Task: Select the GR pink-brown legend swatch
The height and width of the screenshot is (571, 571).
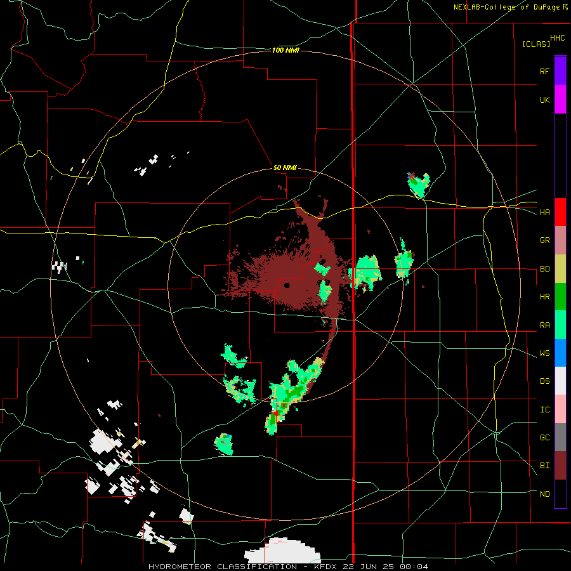Action: pyautogui.click(x=560, y=240)
